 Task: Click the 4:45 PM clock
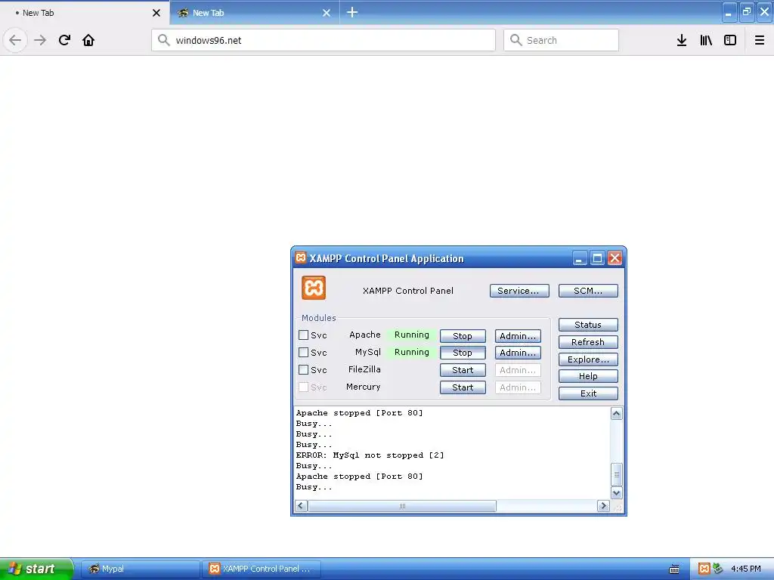tap(746, 569)
